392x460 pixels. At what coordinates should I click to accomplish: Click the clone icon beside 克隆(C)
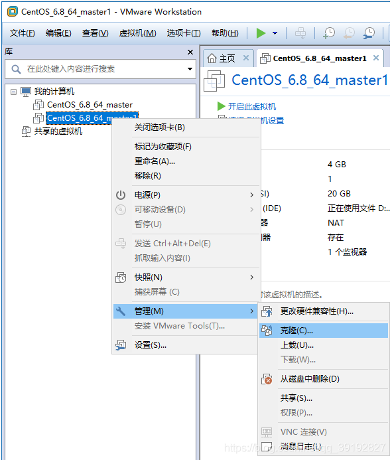pyautogui.click(x=267, y=331)
